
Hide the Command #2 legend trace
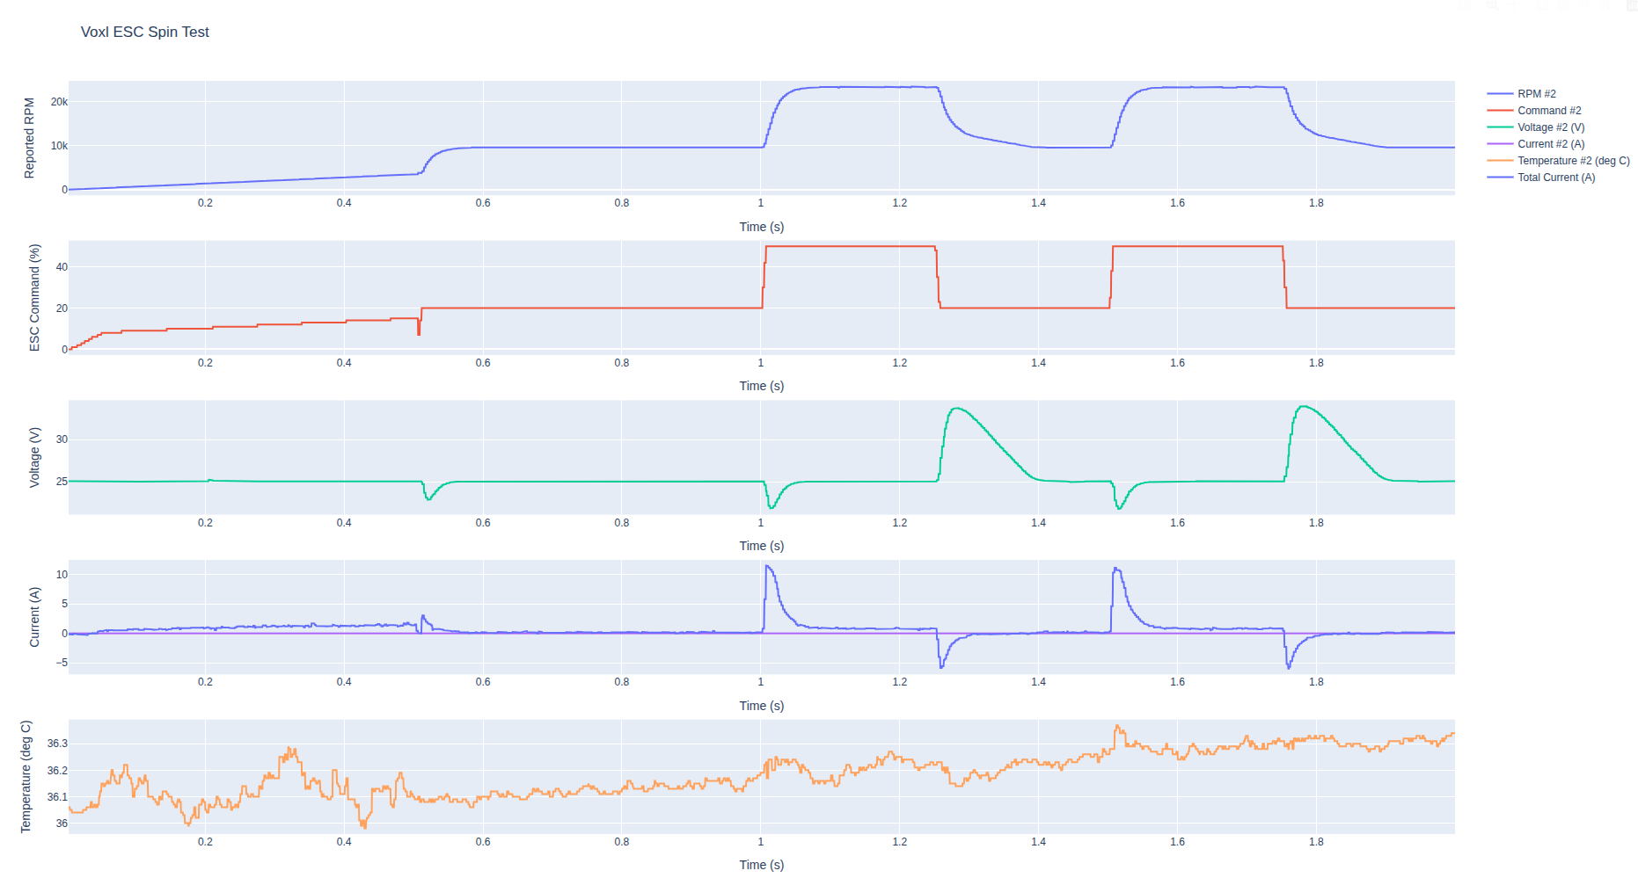1548,111
